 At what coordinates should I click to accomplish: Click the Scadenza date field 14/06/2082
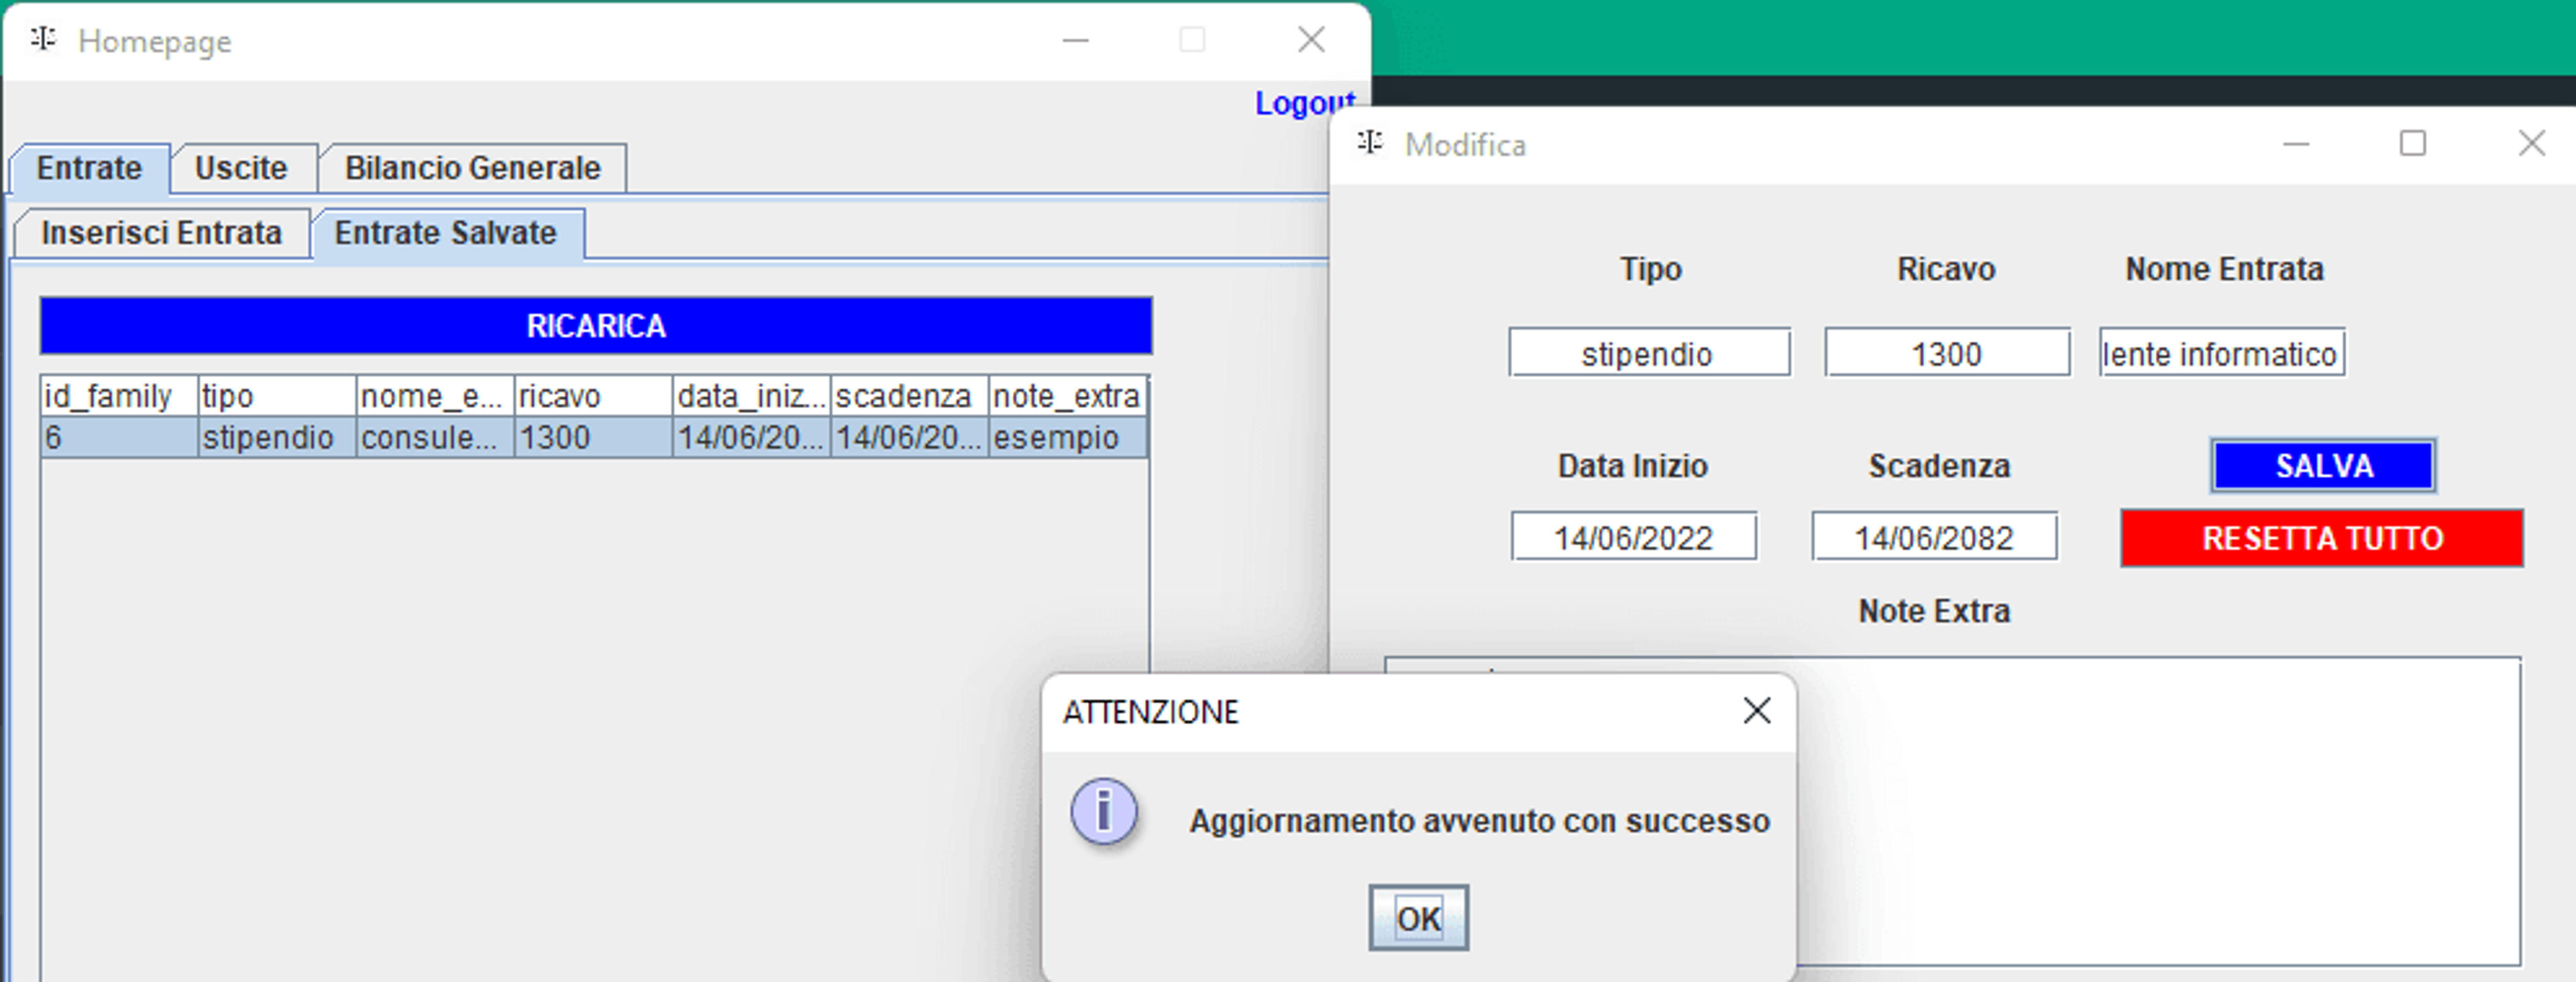(x=1934, y=537)
